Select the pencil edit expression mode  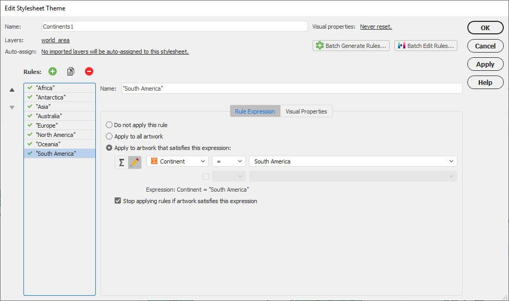coord(134,162)
